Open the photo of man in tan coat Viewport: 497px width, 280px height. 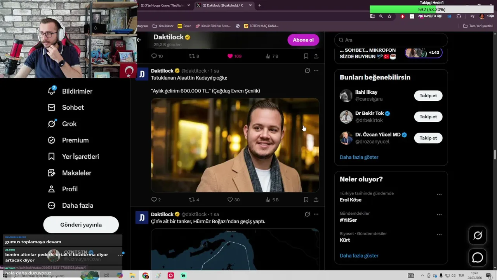tap(235, 145)
